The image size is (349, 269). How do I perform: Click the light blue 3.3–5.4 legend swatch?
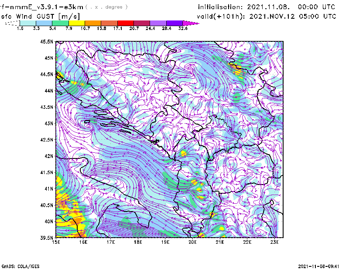(44, 23)
